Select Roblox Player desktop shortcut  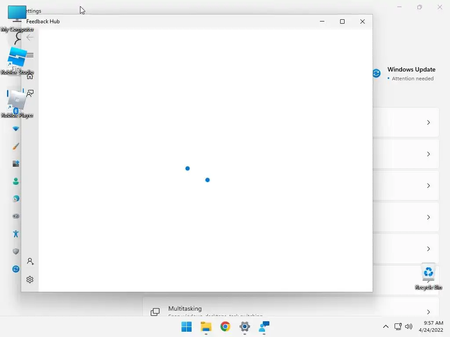(17, 104)
